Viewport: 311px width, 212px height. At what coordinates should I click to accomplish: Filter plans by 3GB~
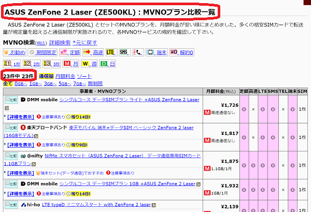(x=50, y=83)
